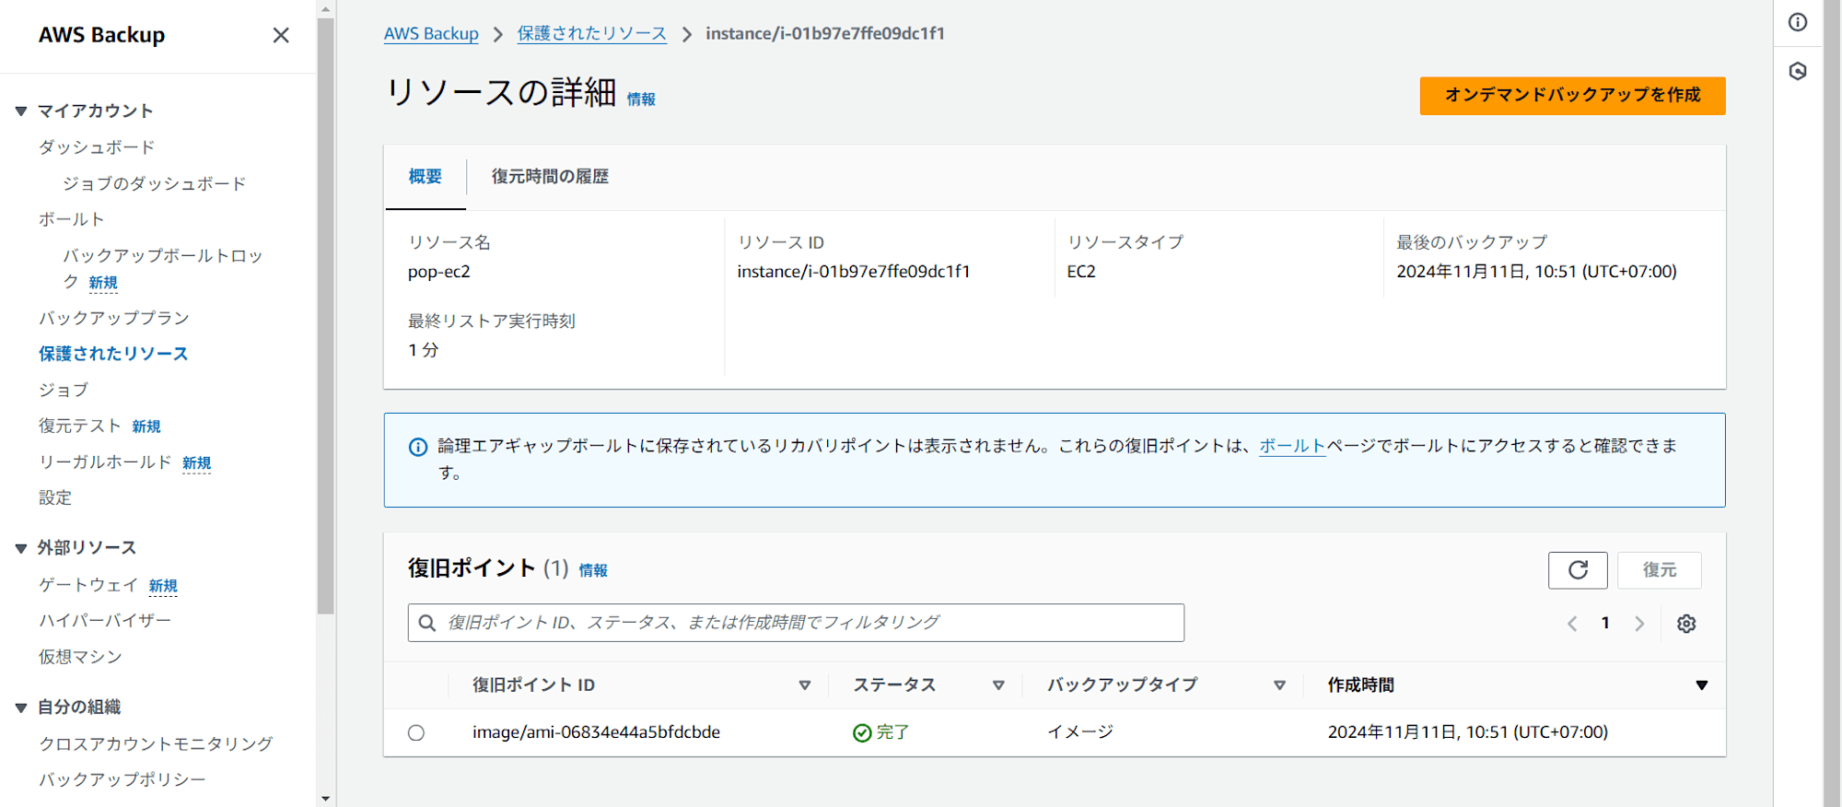Screen dimensions: 1842x807
Task: Collapse the マイアカウント section
Action: tap(21, 111)
